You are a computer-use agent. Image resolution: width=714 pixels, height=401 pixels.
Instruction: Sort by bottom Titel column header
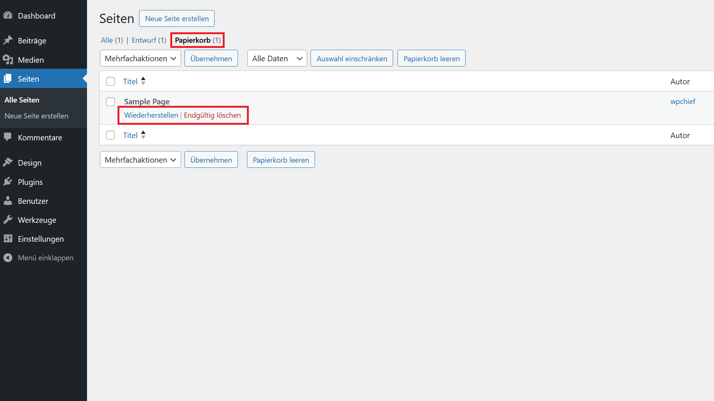point(130,135)
